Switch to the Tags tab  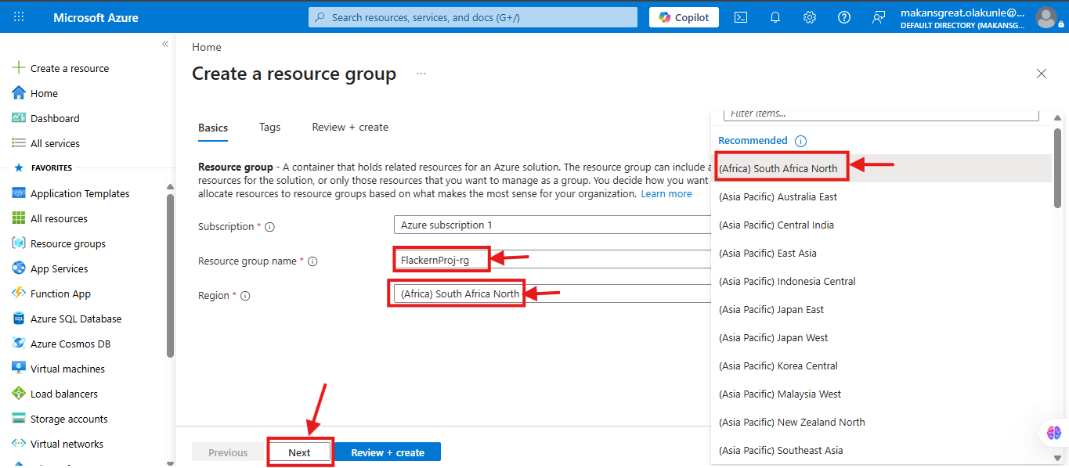[269, 127]
